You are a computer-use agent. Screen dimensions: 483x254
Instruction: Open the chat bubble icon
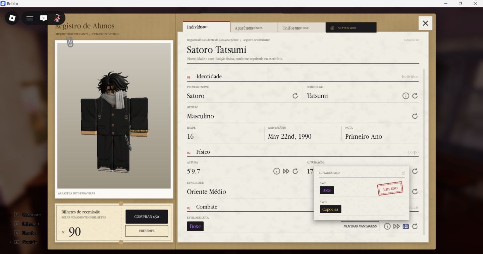click(x=44, y=18)
